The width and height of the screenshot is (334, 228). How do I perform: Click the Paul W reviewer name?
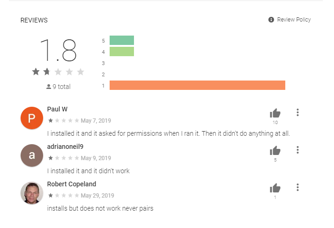[57, 109]
